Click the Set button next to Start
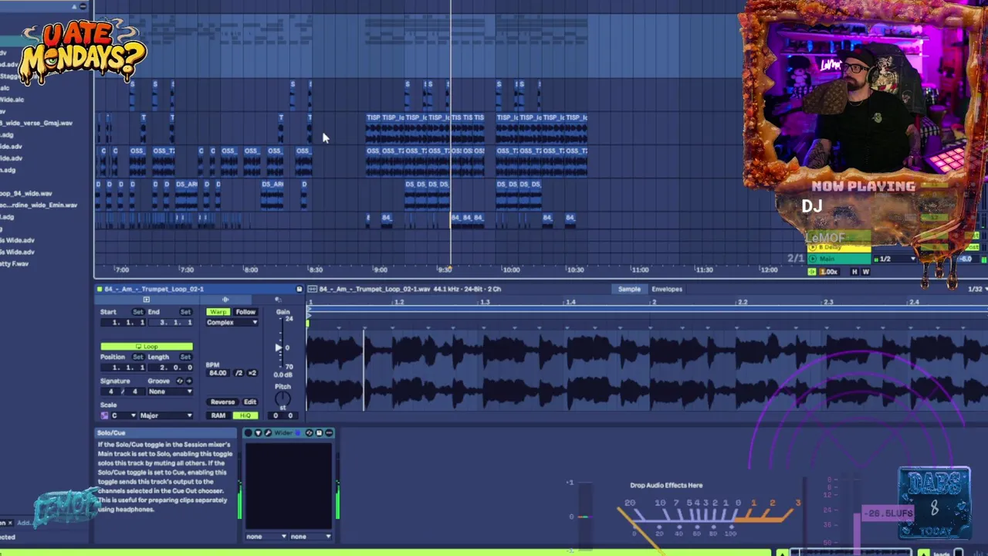 (138, 312)
